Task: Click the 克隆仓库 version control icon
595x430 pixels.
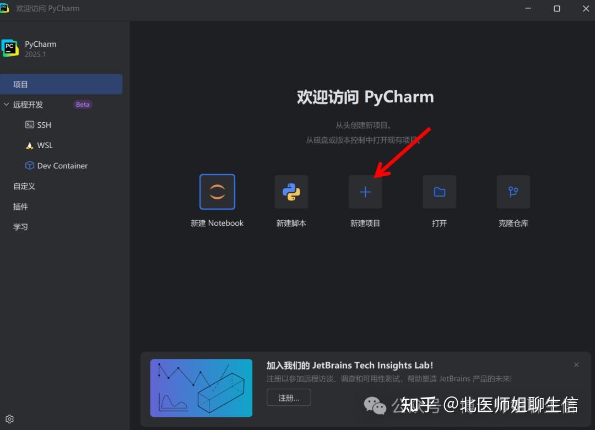Action: (x=513, y=192)
